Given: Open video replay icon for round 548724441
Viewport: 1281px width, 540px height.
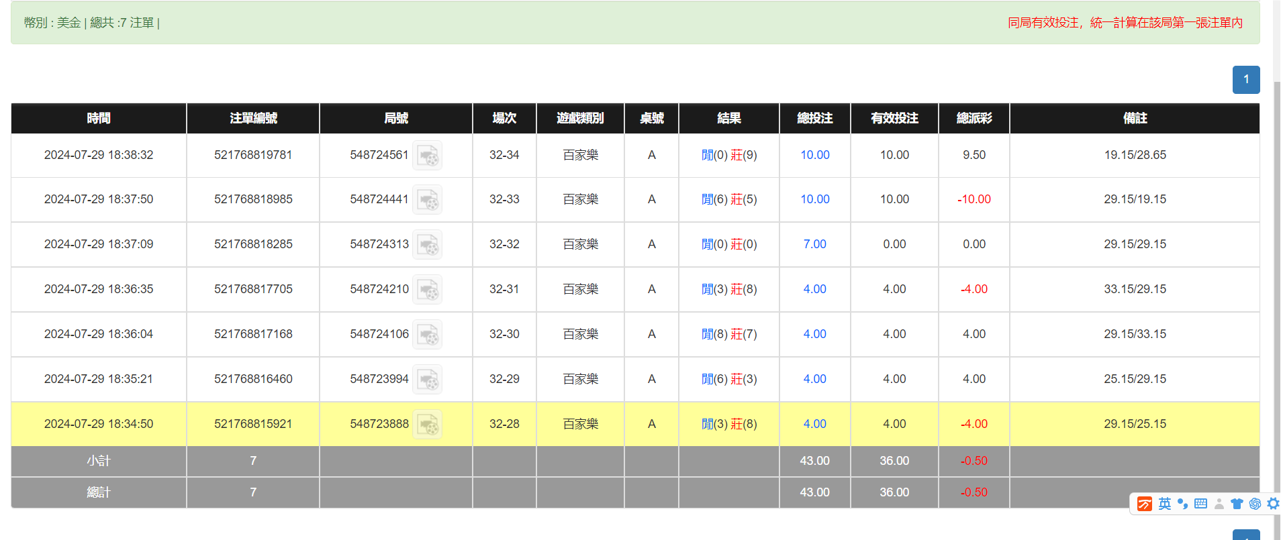Looking at the screenshot, I should pyautogui.click(x=427, y=200).
